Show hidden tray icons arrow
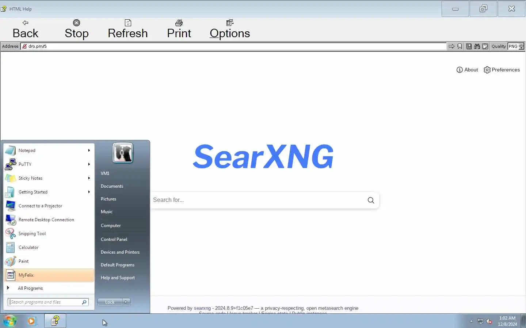 point(471,321)
